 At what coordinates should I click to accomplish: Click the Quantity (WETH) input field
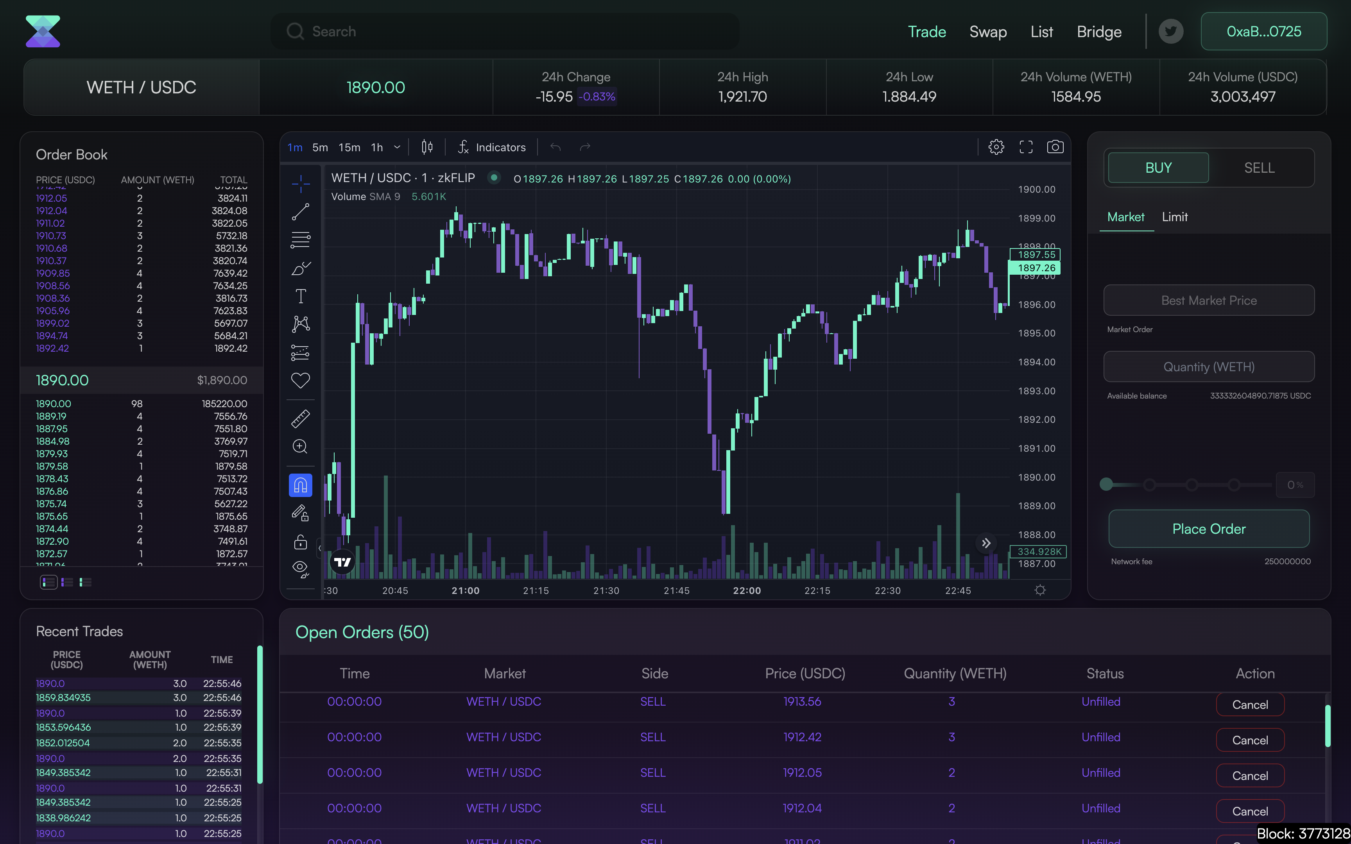[1208, 367]
